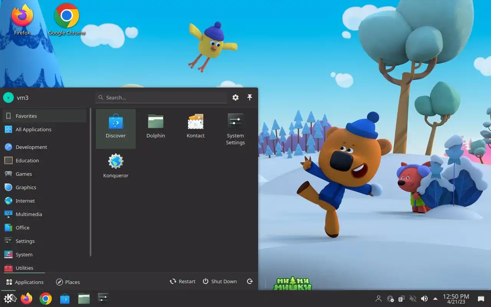491x307 pixels.
Task: Switch to the Places tab
Action: point(68,282)
